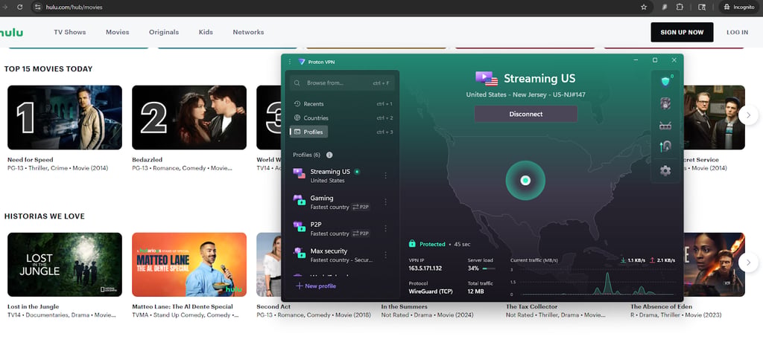Reload the Hulu page
763x348 pixels.
pyautogui.click(x=20, y=7)
